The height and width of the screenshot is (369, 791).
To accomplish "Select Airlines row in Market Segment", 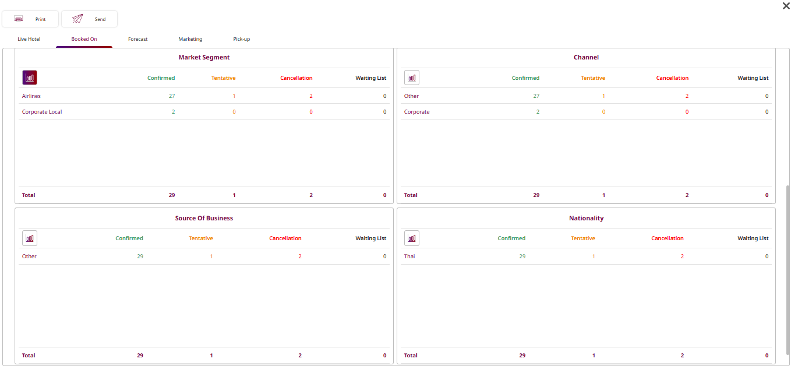I will click(31, 96).
